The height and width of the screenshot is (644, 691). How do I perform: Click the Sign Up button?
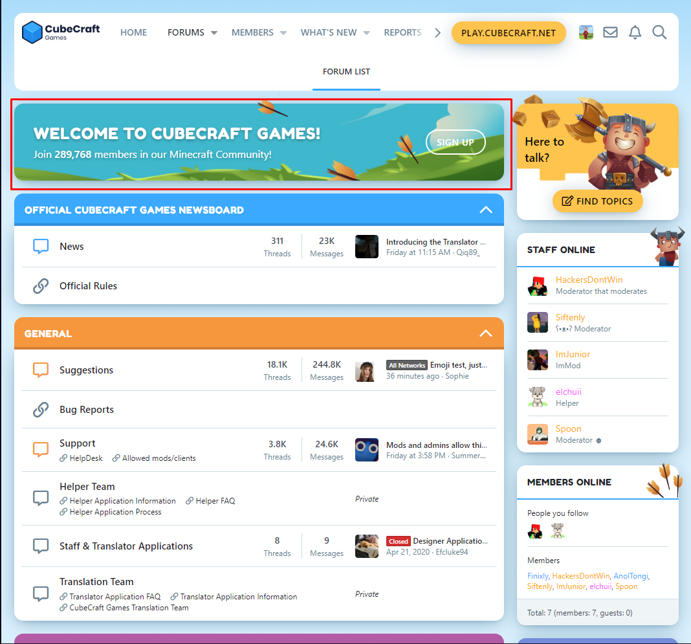click(455, 142)
